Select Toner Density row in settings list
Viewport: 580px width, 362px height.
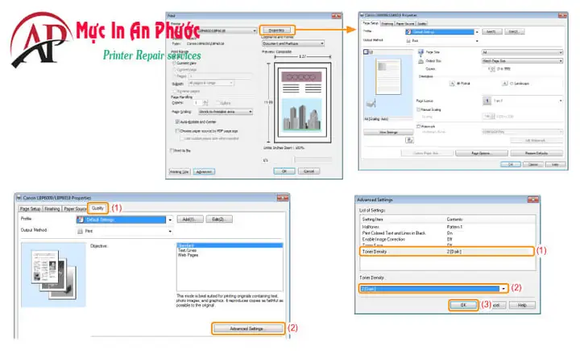447,252
